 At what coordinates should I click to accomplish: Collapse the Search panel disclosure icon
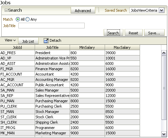click(6, 10)
